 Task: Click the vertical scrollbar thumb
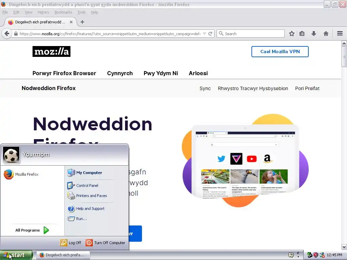(x=344, y=57)
